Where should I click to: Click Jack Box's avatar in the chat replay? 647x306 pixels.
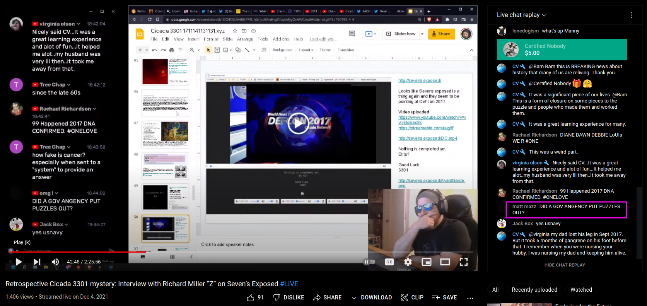502,224
